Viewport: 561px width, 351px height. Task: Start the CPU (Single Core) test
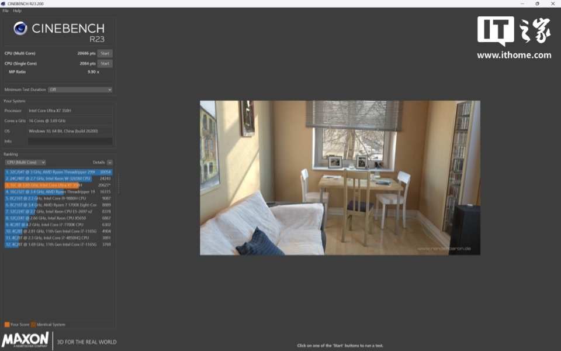point(105,63)
